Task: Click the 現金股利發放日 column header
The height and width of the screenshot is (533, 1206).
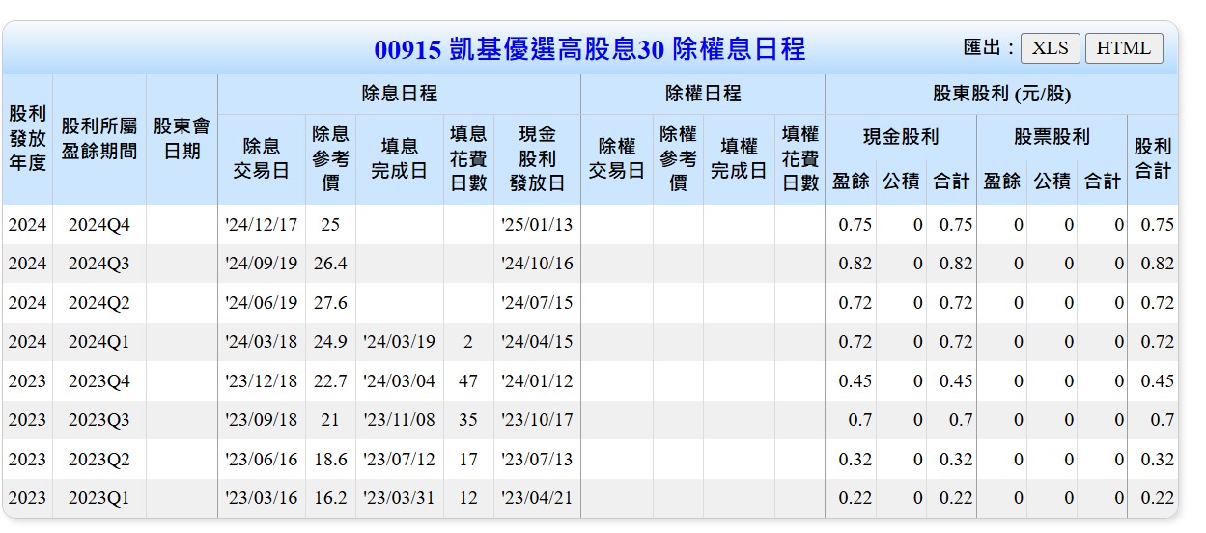Action: coord(537,158)
